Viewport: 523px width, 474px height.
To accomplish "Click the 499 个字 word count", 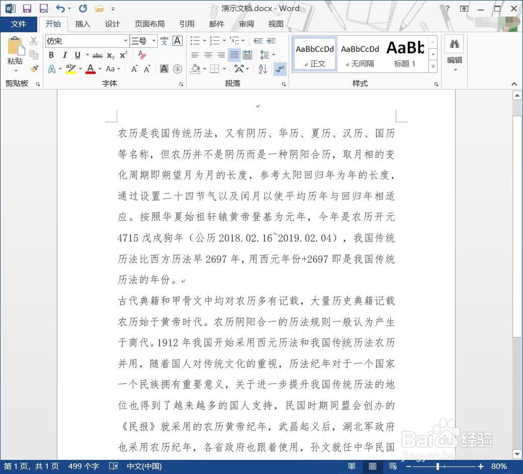I will tap(84, 466).
